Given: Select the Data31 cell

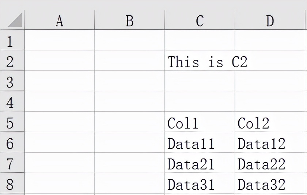Looking at the screenshot, I should [200, 183].
